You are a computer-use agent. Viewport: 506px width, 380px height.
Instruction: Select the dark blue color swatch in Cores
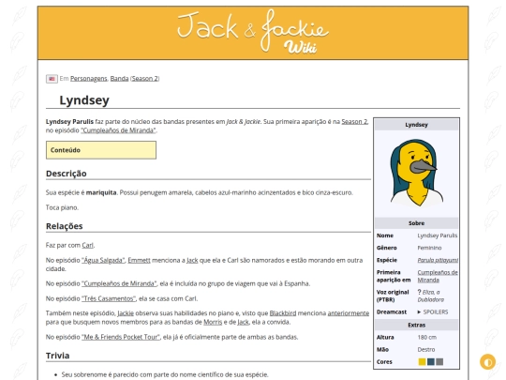click(x=430, y=362)
